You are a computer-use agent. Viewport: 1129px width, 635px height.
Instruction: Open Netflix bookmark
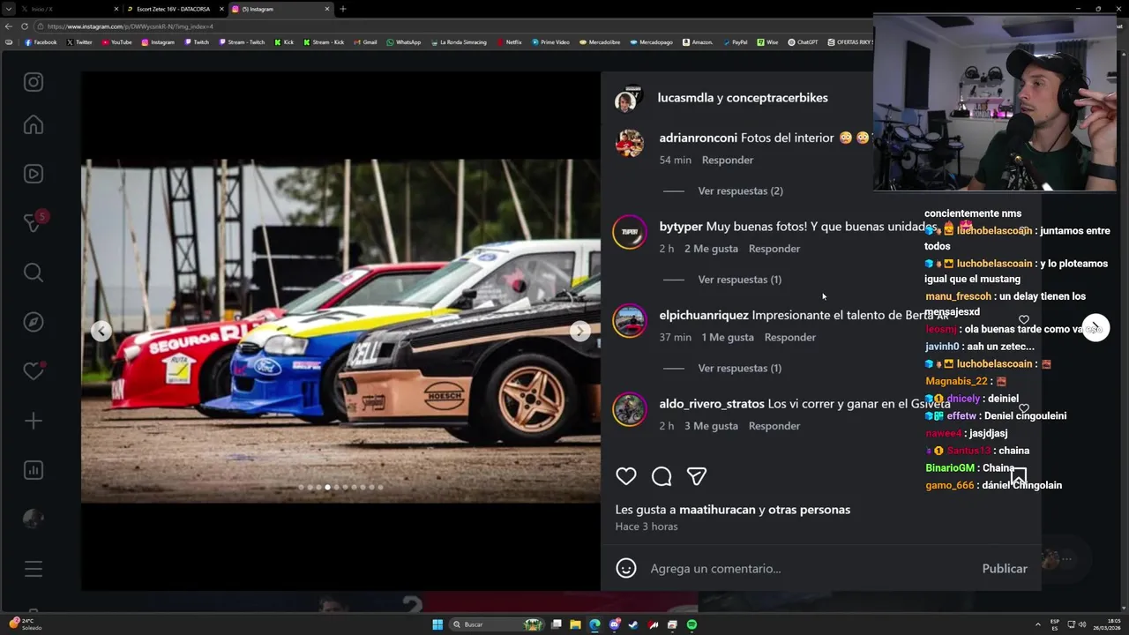tap(509, 42)
